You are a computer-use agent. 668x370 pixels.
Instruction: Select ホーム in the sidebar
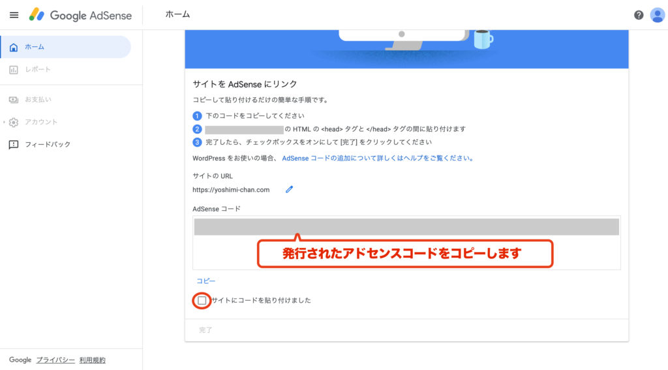coord(66,47)
